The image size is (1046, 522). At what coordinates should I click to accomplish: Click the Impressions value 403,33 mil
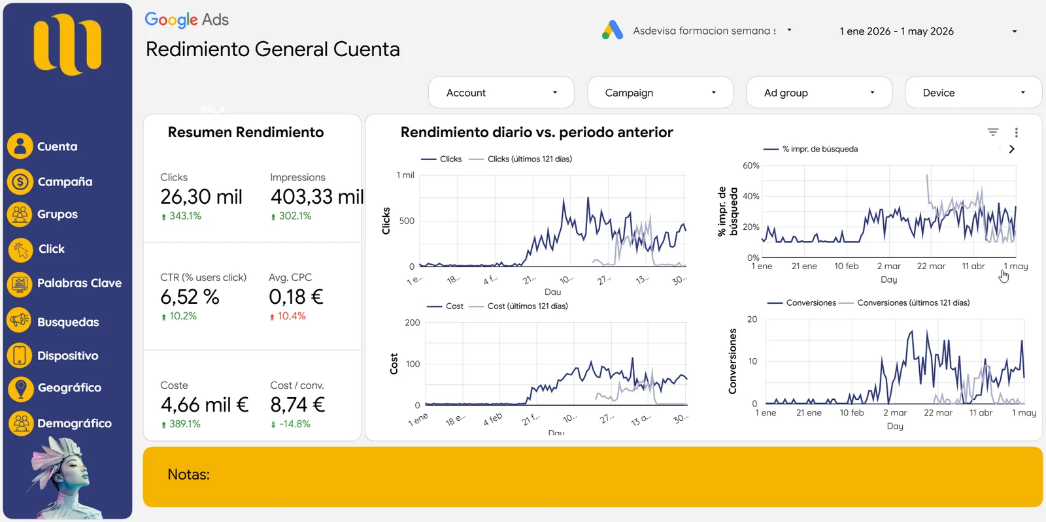[317, 197]
